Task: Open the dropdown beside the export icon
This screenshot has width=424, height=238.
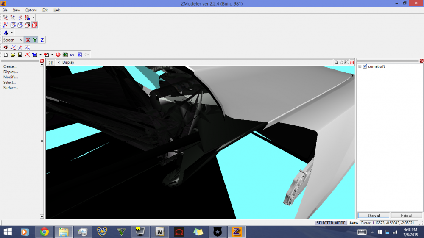Action: pyautogui.click(x=52, y=55)
